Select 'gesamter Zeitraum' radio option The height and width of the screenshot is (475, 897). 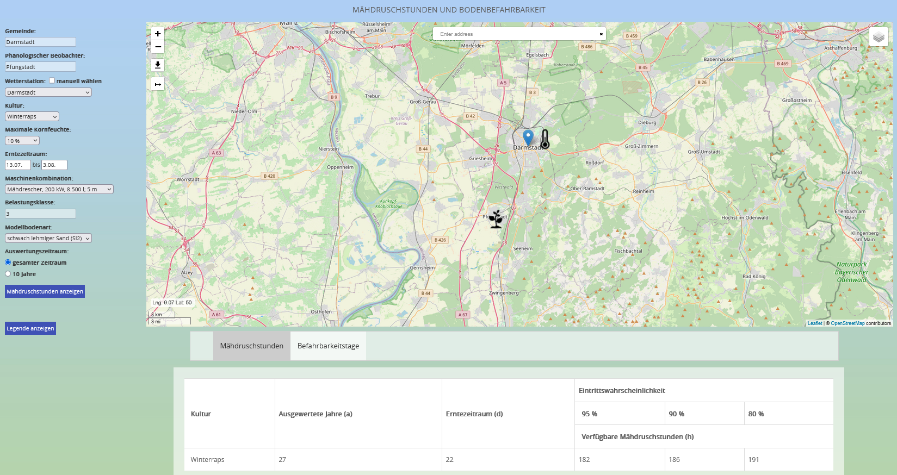[x=8, y=262]
